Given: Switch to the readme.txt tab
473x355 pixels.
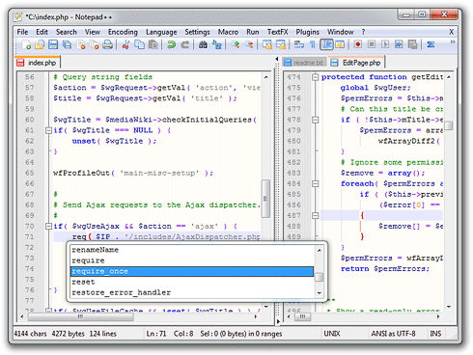Looking at the screenshot, I should point(305,63).
